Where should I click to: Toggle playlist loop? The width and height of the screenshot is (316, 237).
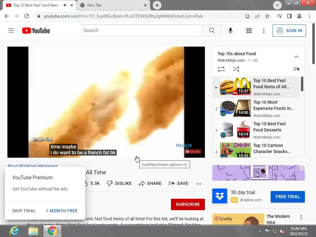click(221, 69)
